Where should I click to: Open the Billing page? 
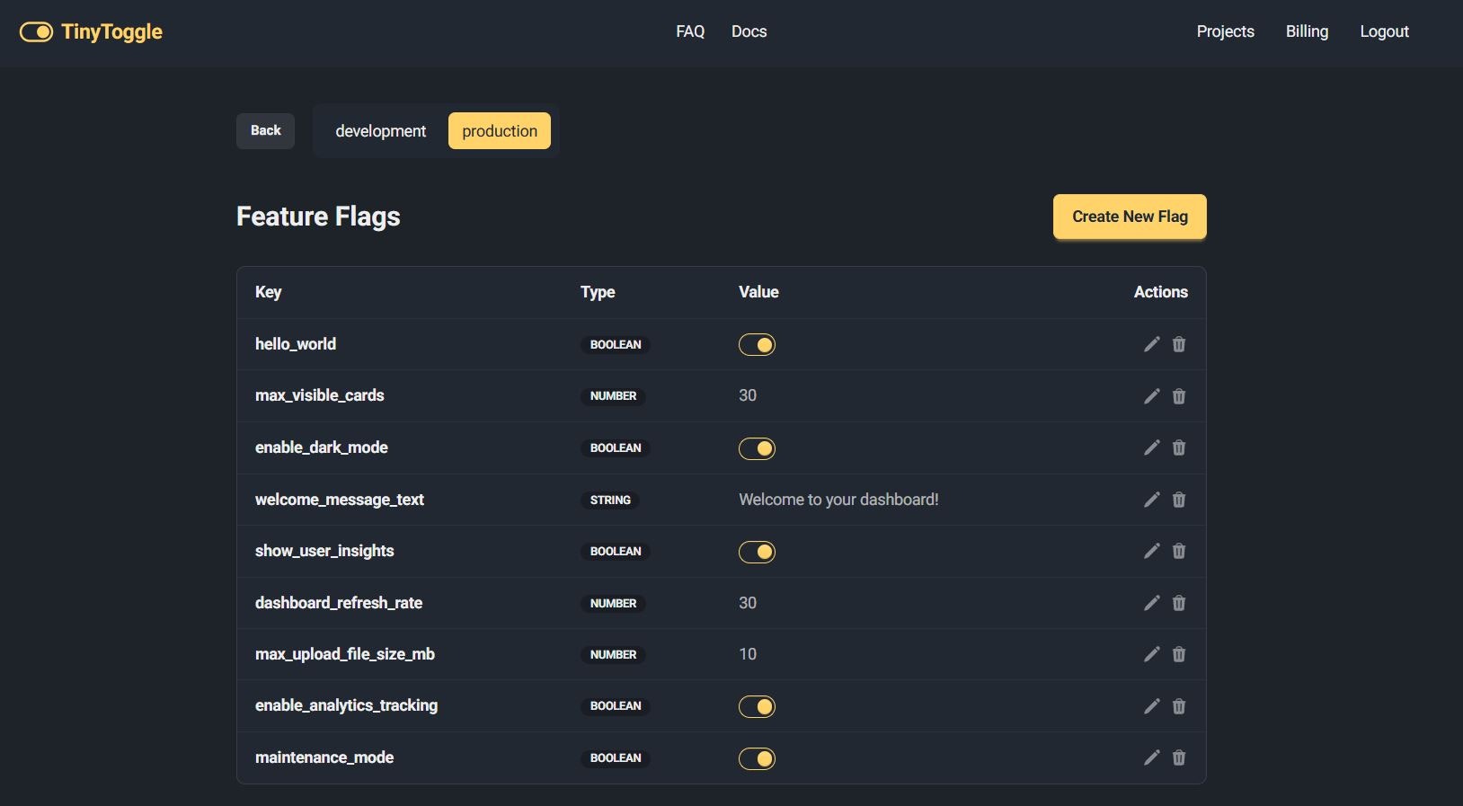pos(1307,31)
